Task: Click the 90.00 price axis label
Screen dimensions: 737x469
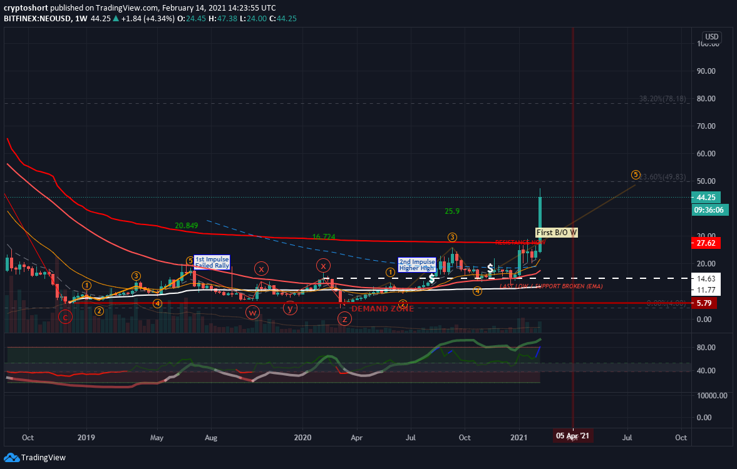Action: pos(706,71)
